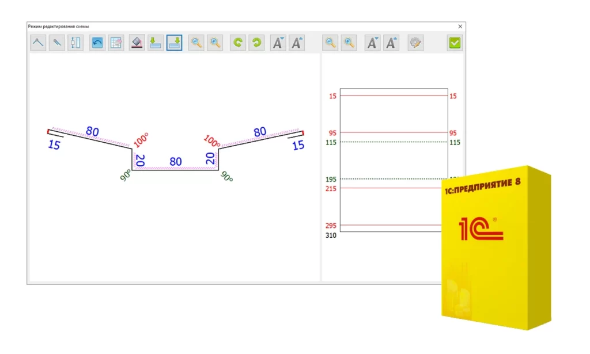Click the table eraser clear icon

click(x=116, y=43)
